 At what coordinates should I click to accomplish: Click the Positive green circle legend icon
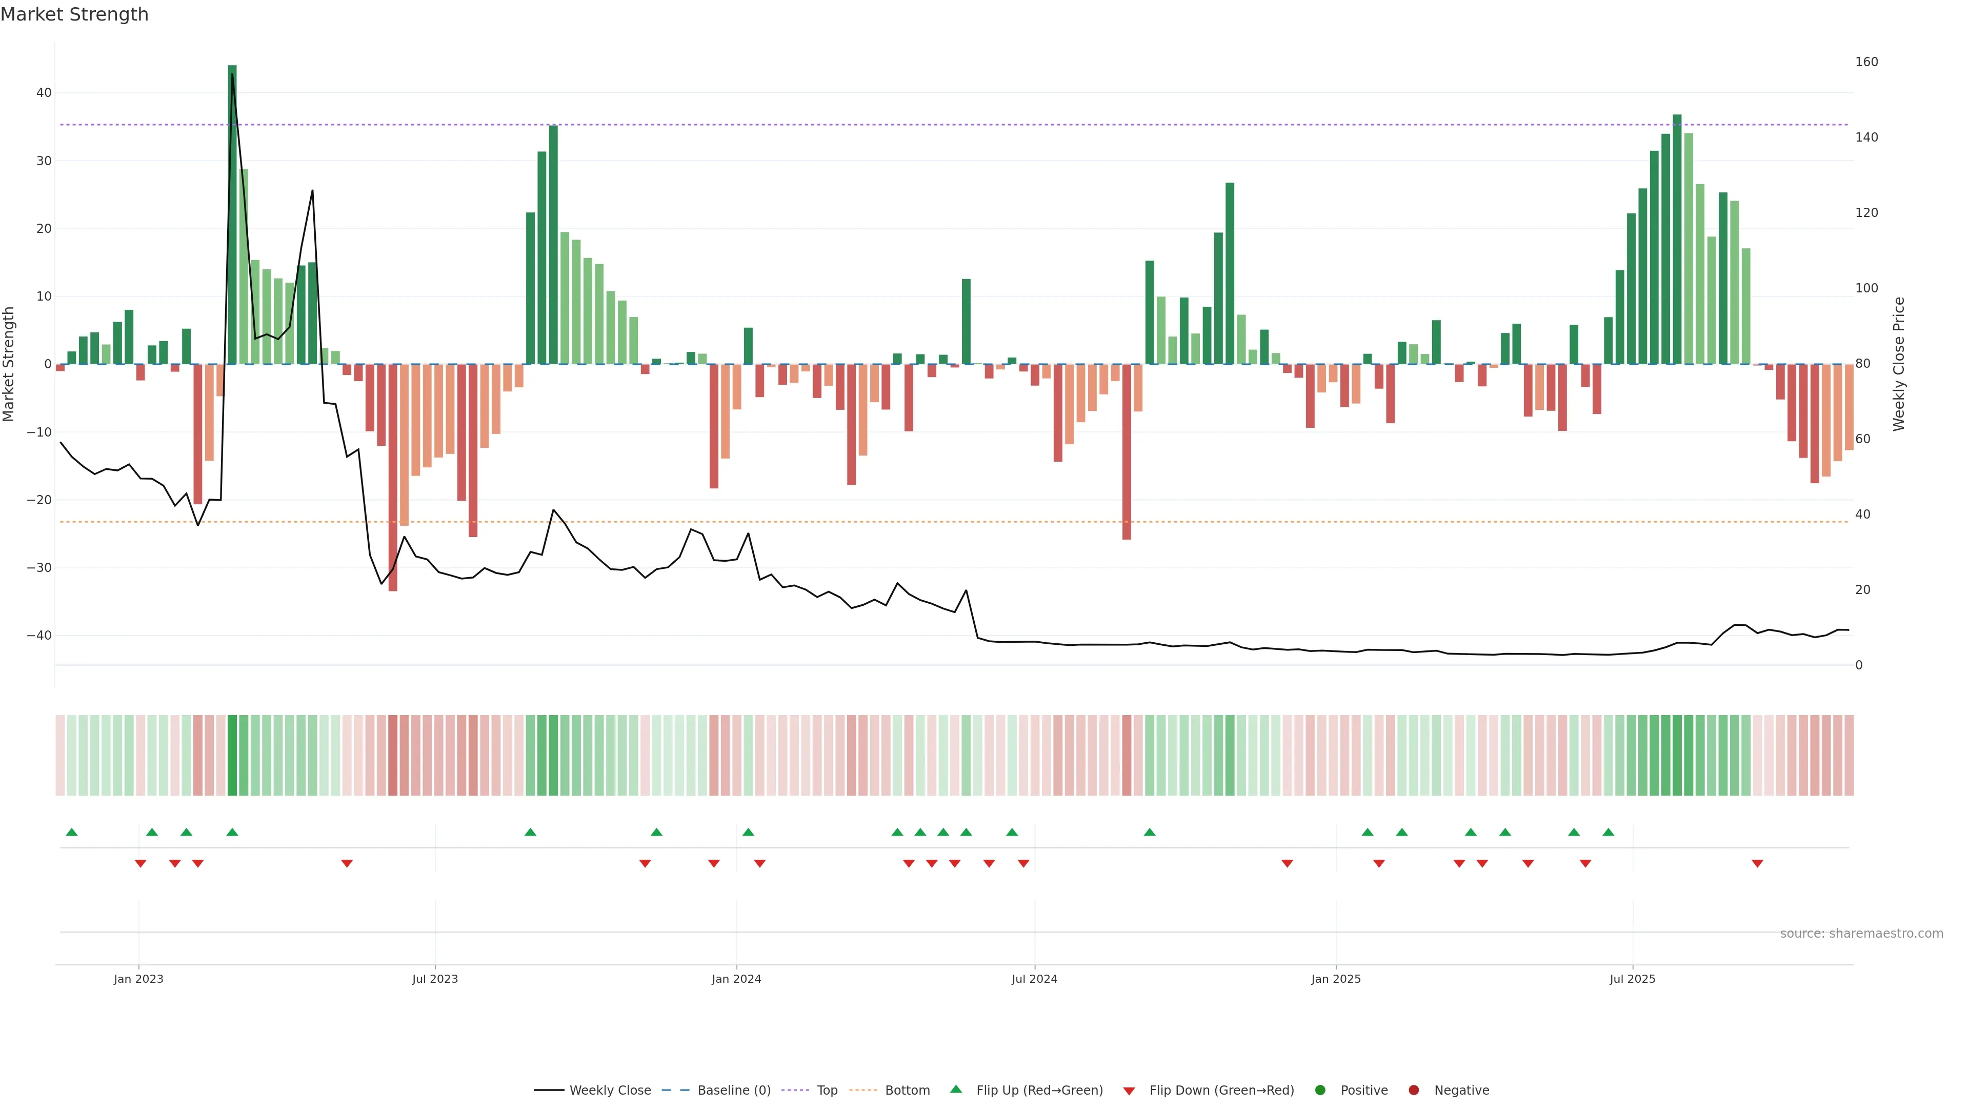(x=1320, y=1091)
